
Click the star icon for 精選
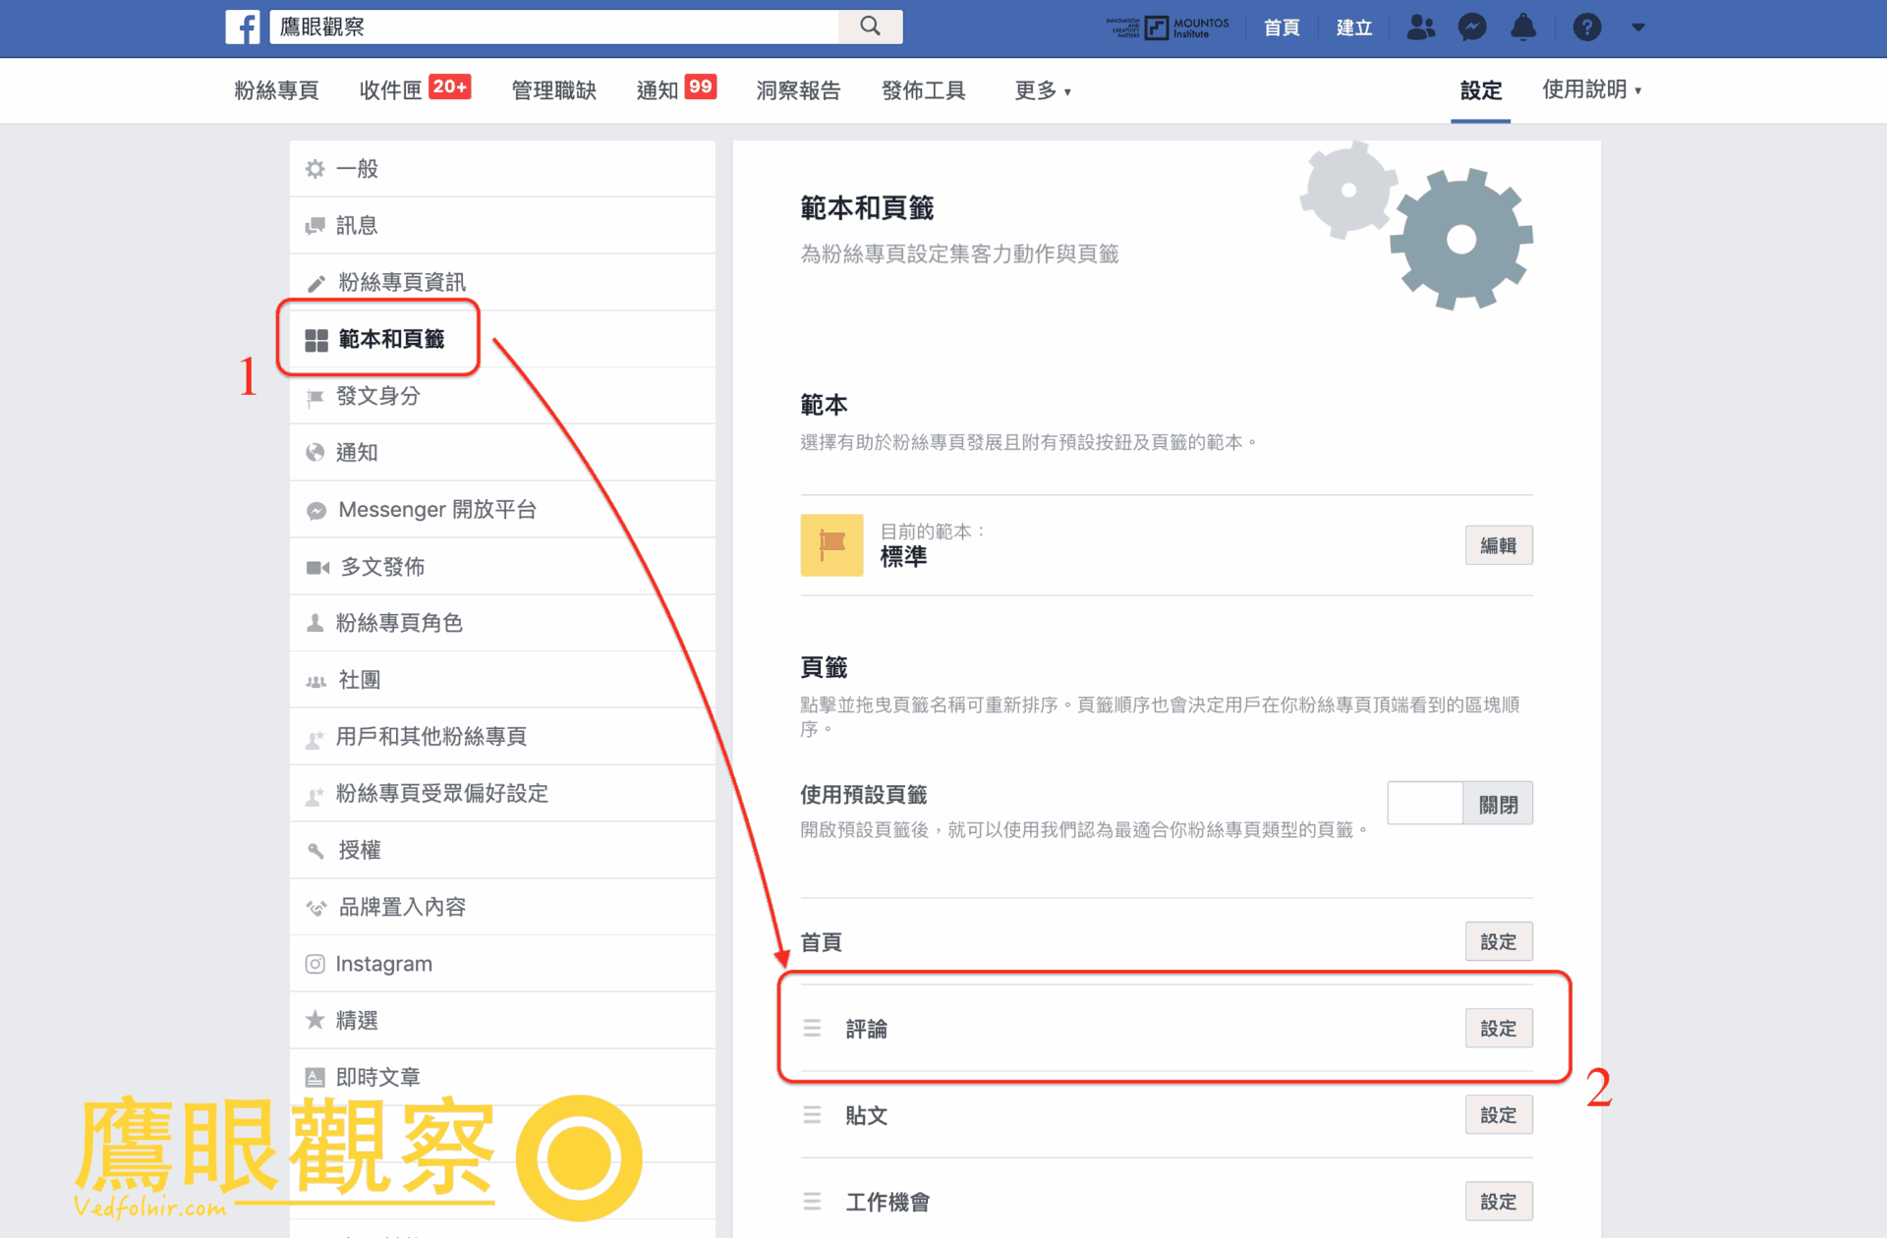tap(315, 1020)
